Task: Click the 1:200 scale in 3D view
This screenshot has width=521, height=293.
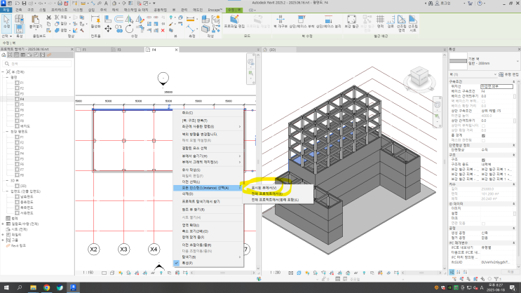Action: coord(275,273)
